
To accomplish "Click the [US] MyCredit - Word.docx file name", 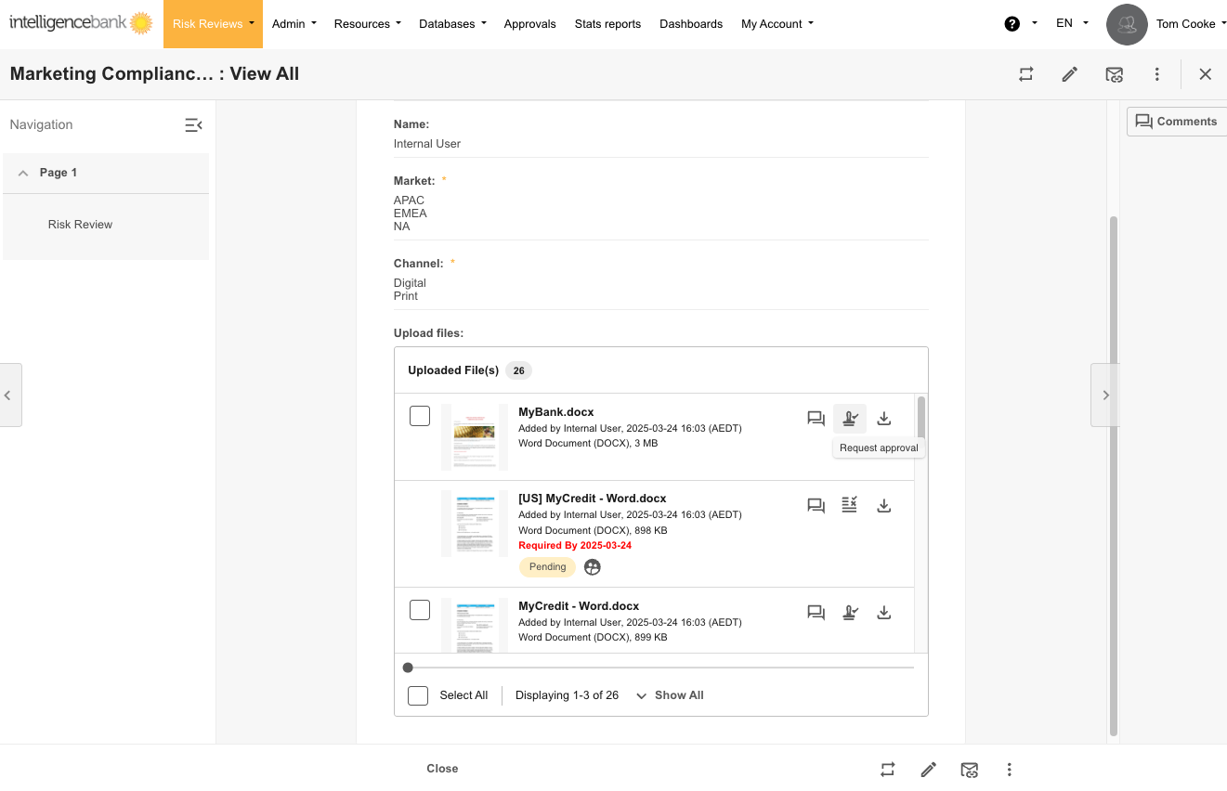I will coord(593,499).
